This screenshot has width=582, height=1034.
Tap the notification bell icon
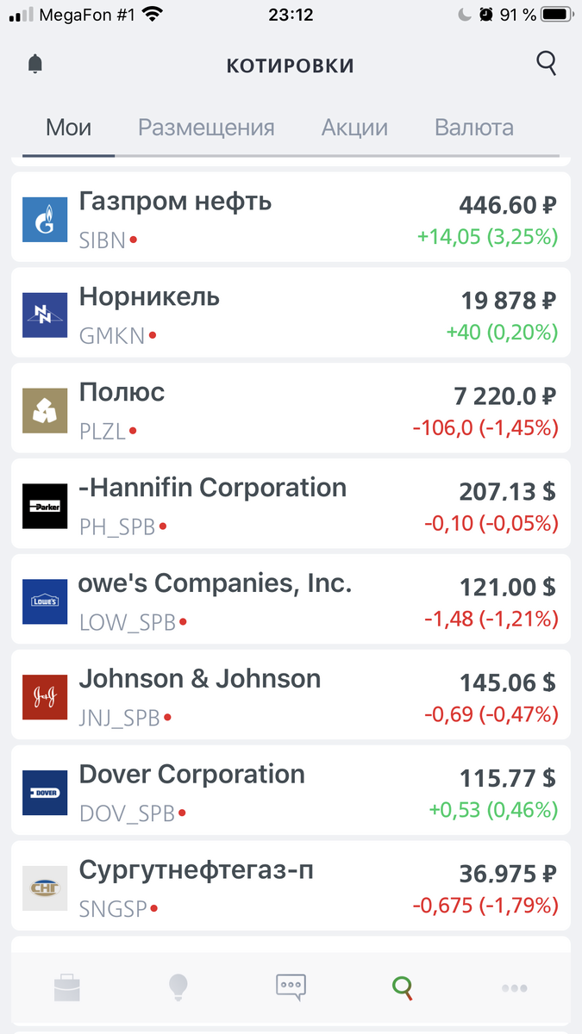pyautogui.click(x=35, y=64)
